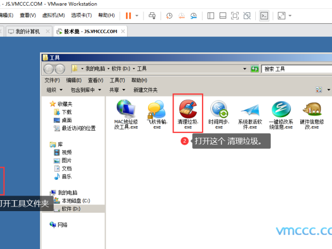This screenshot has width=332, height=249.
Task: Click 软件 (D:) in the address bar path
Action: [121, 68]
